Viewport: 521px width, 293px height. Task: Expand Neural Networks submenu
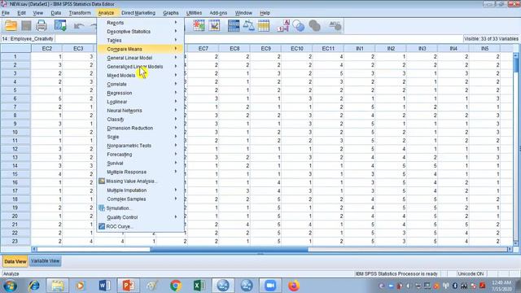click(141, 111)
